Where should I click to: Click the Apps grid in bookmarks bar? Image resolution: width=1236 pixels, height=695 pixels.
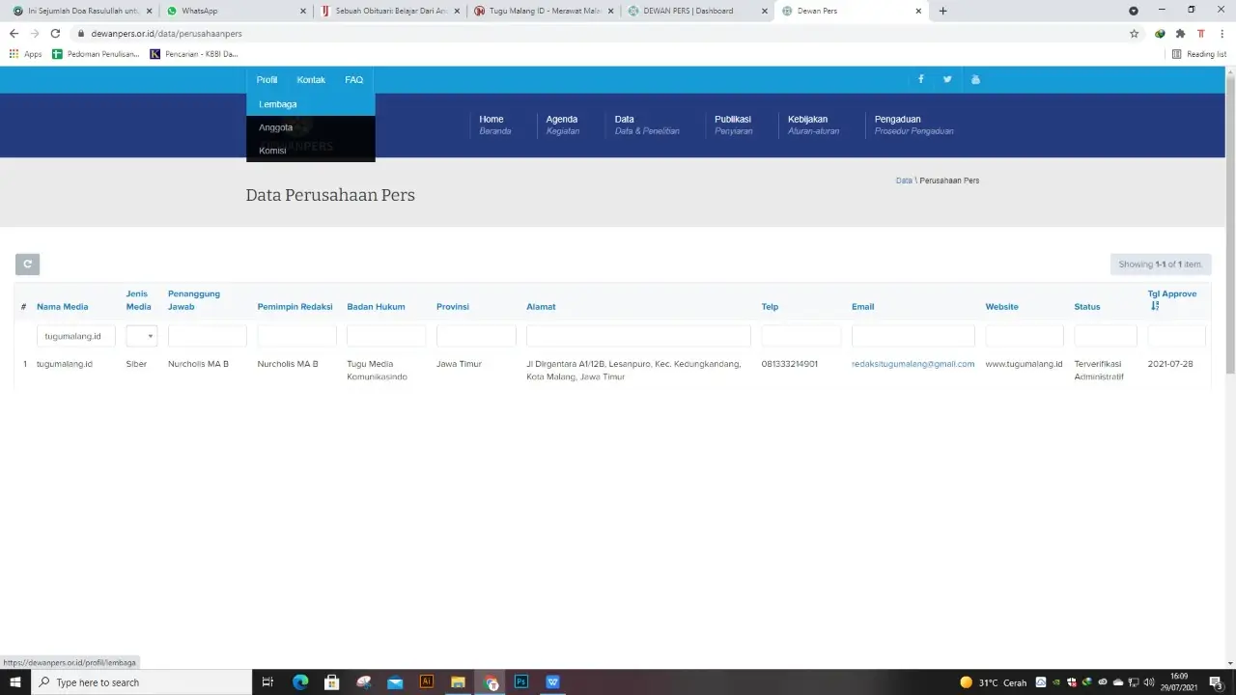coord(25,54)
